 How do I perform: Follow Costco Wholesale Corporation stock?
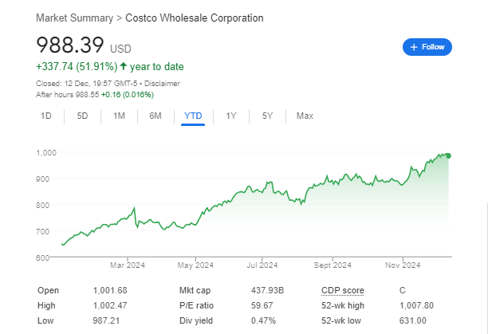pos(427,47)
